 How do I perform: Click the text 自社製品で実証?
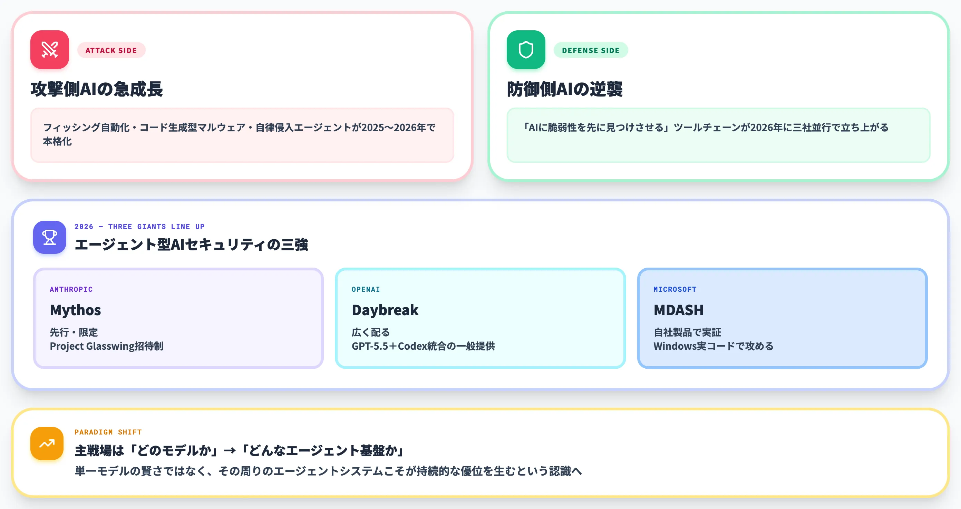[x=687, y=332]
